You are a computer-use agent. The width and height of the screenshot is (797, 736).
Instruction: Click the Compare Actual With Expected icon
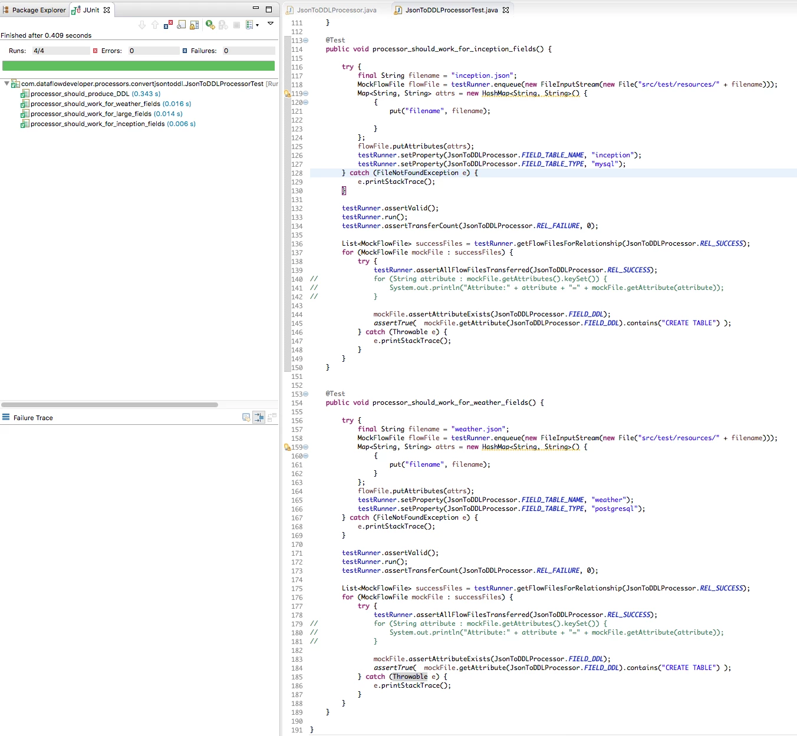pos(272,417)
